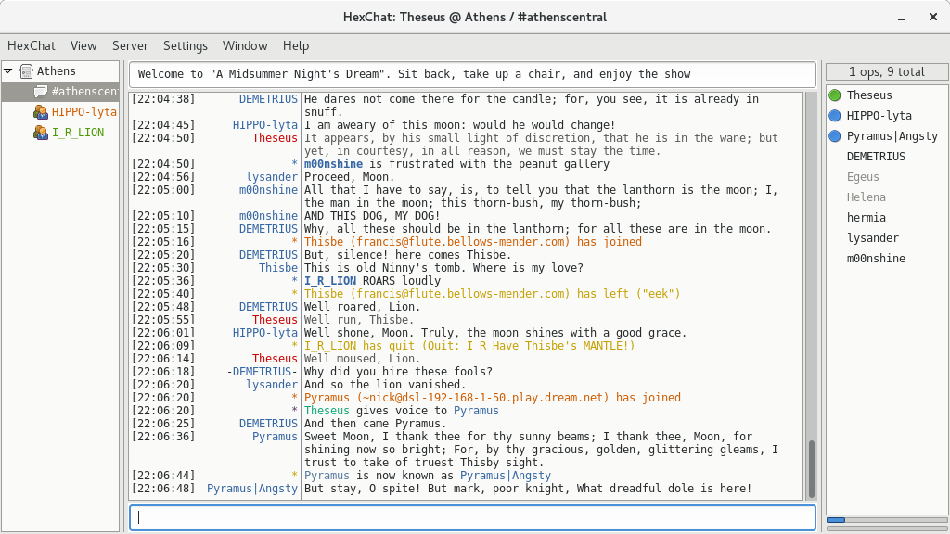Open the Help menu
This screenshot has width=950, height=534.
[x=296, y=45]
